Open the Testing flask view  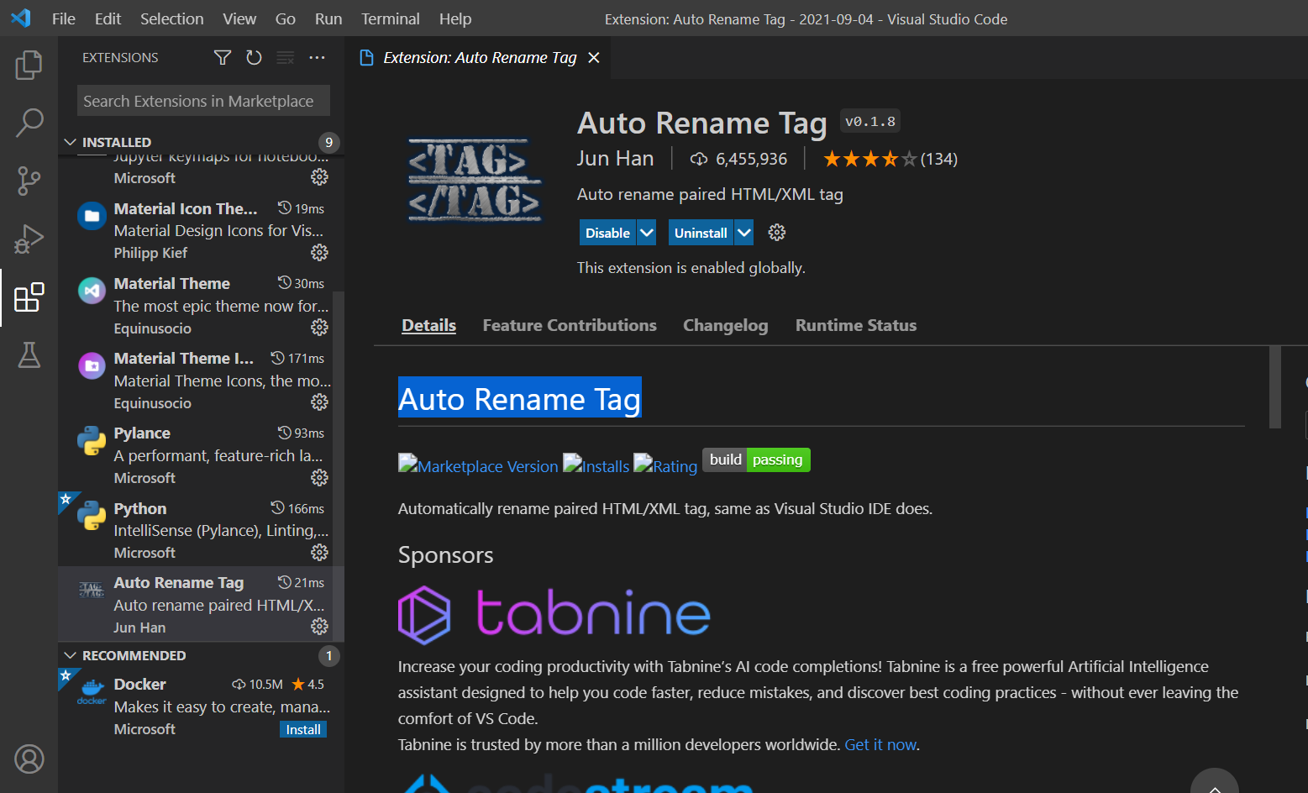click(29, 355)
